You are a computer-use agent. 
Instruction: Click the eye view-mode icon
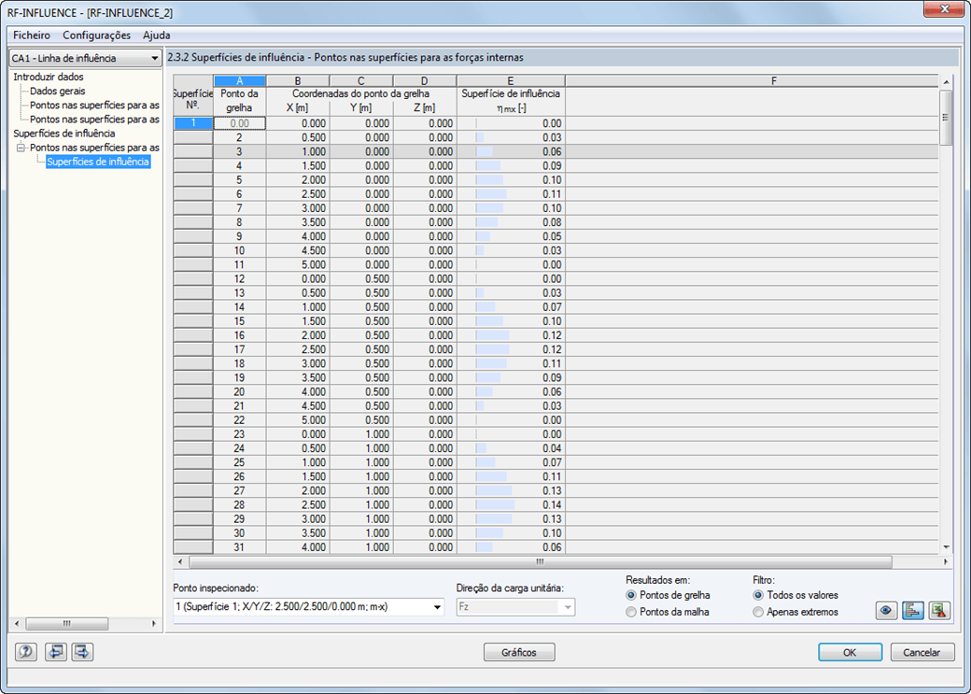(x=886, y=610)
